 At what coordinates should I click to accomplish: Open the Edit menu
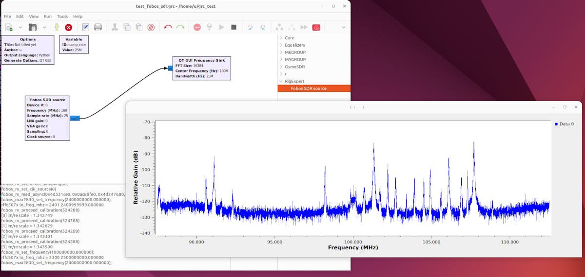20,17
